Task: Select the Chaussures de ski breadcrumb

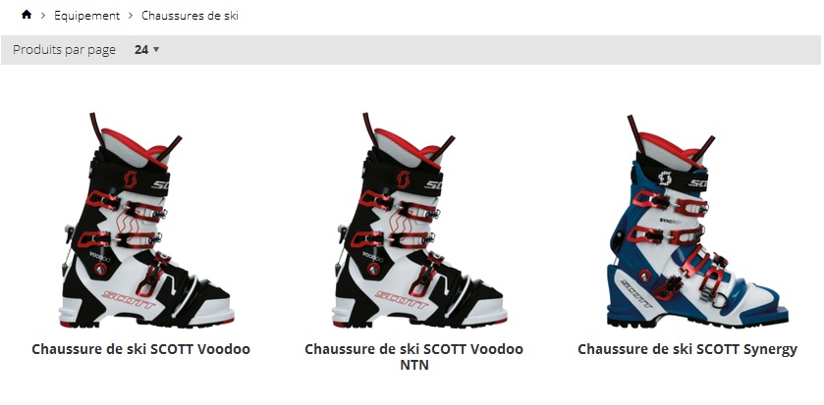Action: tap(190, 16)
